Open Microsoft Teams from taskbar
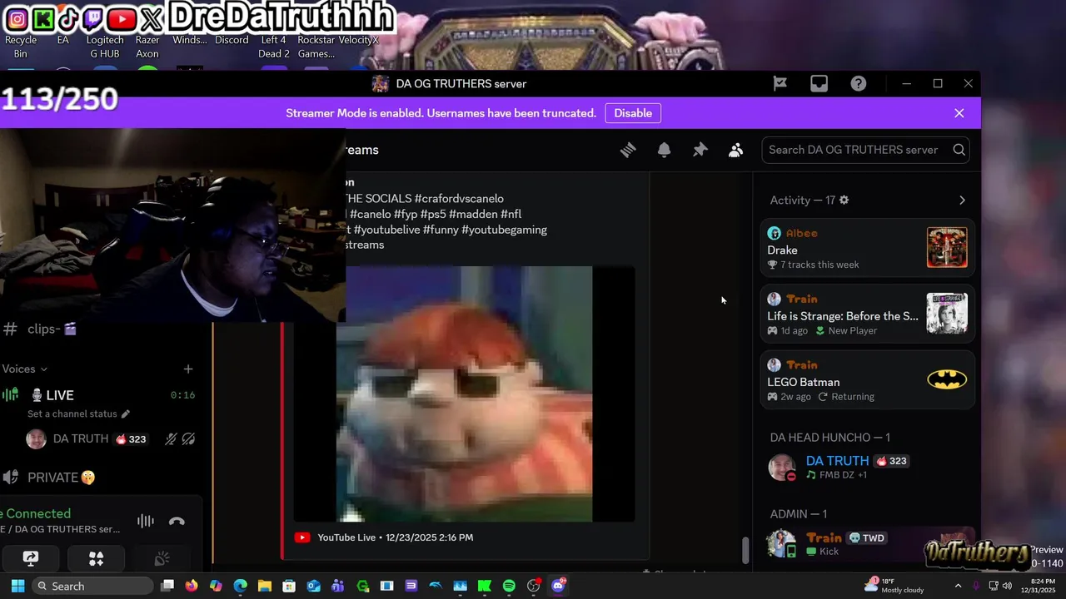Image resolution: width=1066 pixels, height=599 pixels. pos(338,586)
